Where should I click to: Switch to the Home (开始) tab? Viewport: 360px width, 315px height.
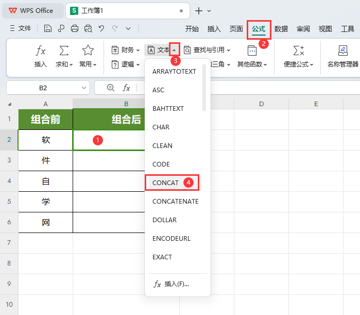tap(192, 29)
